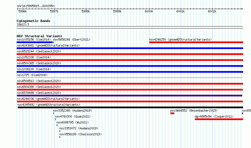Select the red bar under dgv4885n54
The width and height of the screenshot is (251, 148).
pos(219,119)
